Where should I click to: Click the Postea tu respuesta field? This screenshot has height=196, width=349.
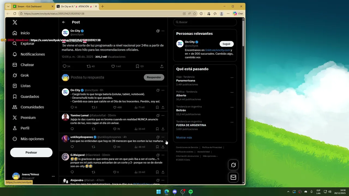pos(105,77)
